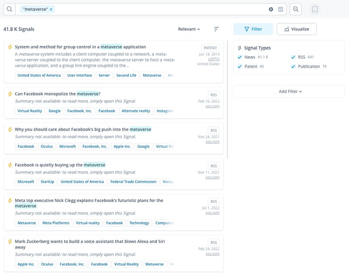349x275 pixels.
Task: Open the advanced search magnifier button
Action: tap(296, 9)
